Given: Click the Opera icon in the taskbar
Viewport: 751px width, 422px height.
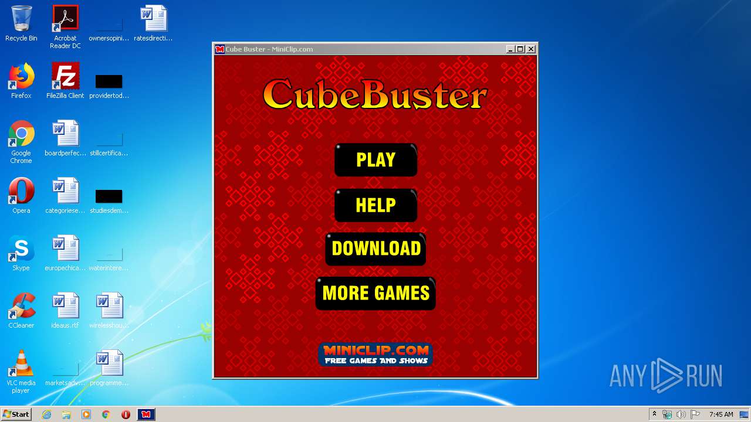Looking at the screenshot, I should (126, 414).
